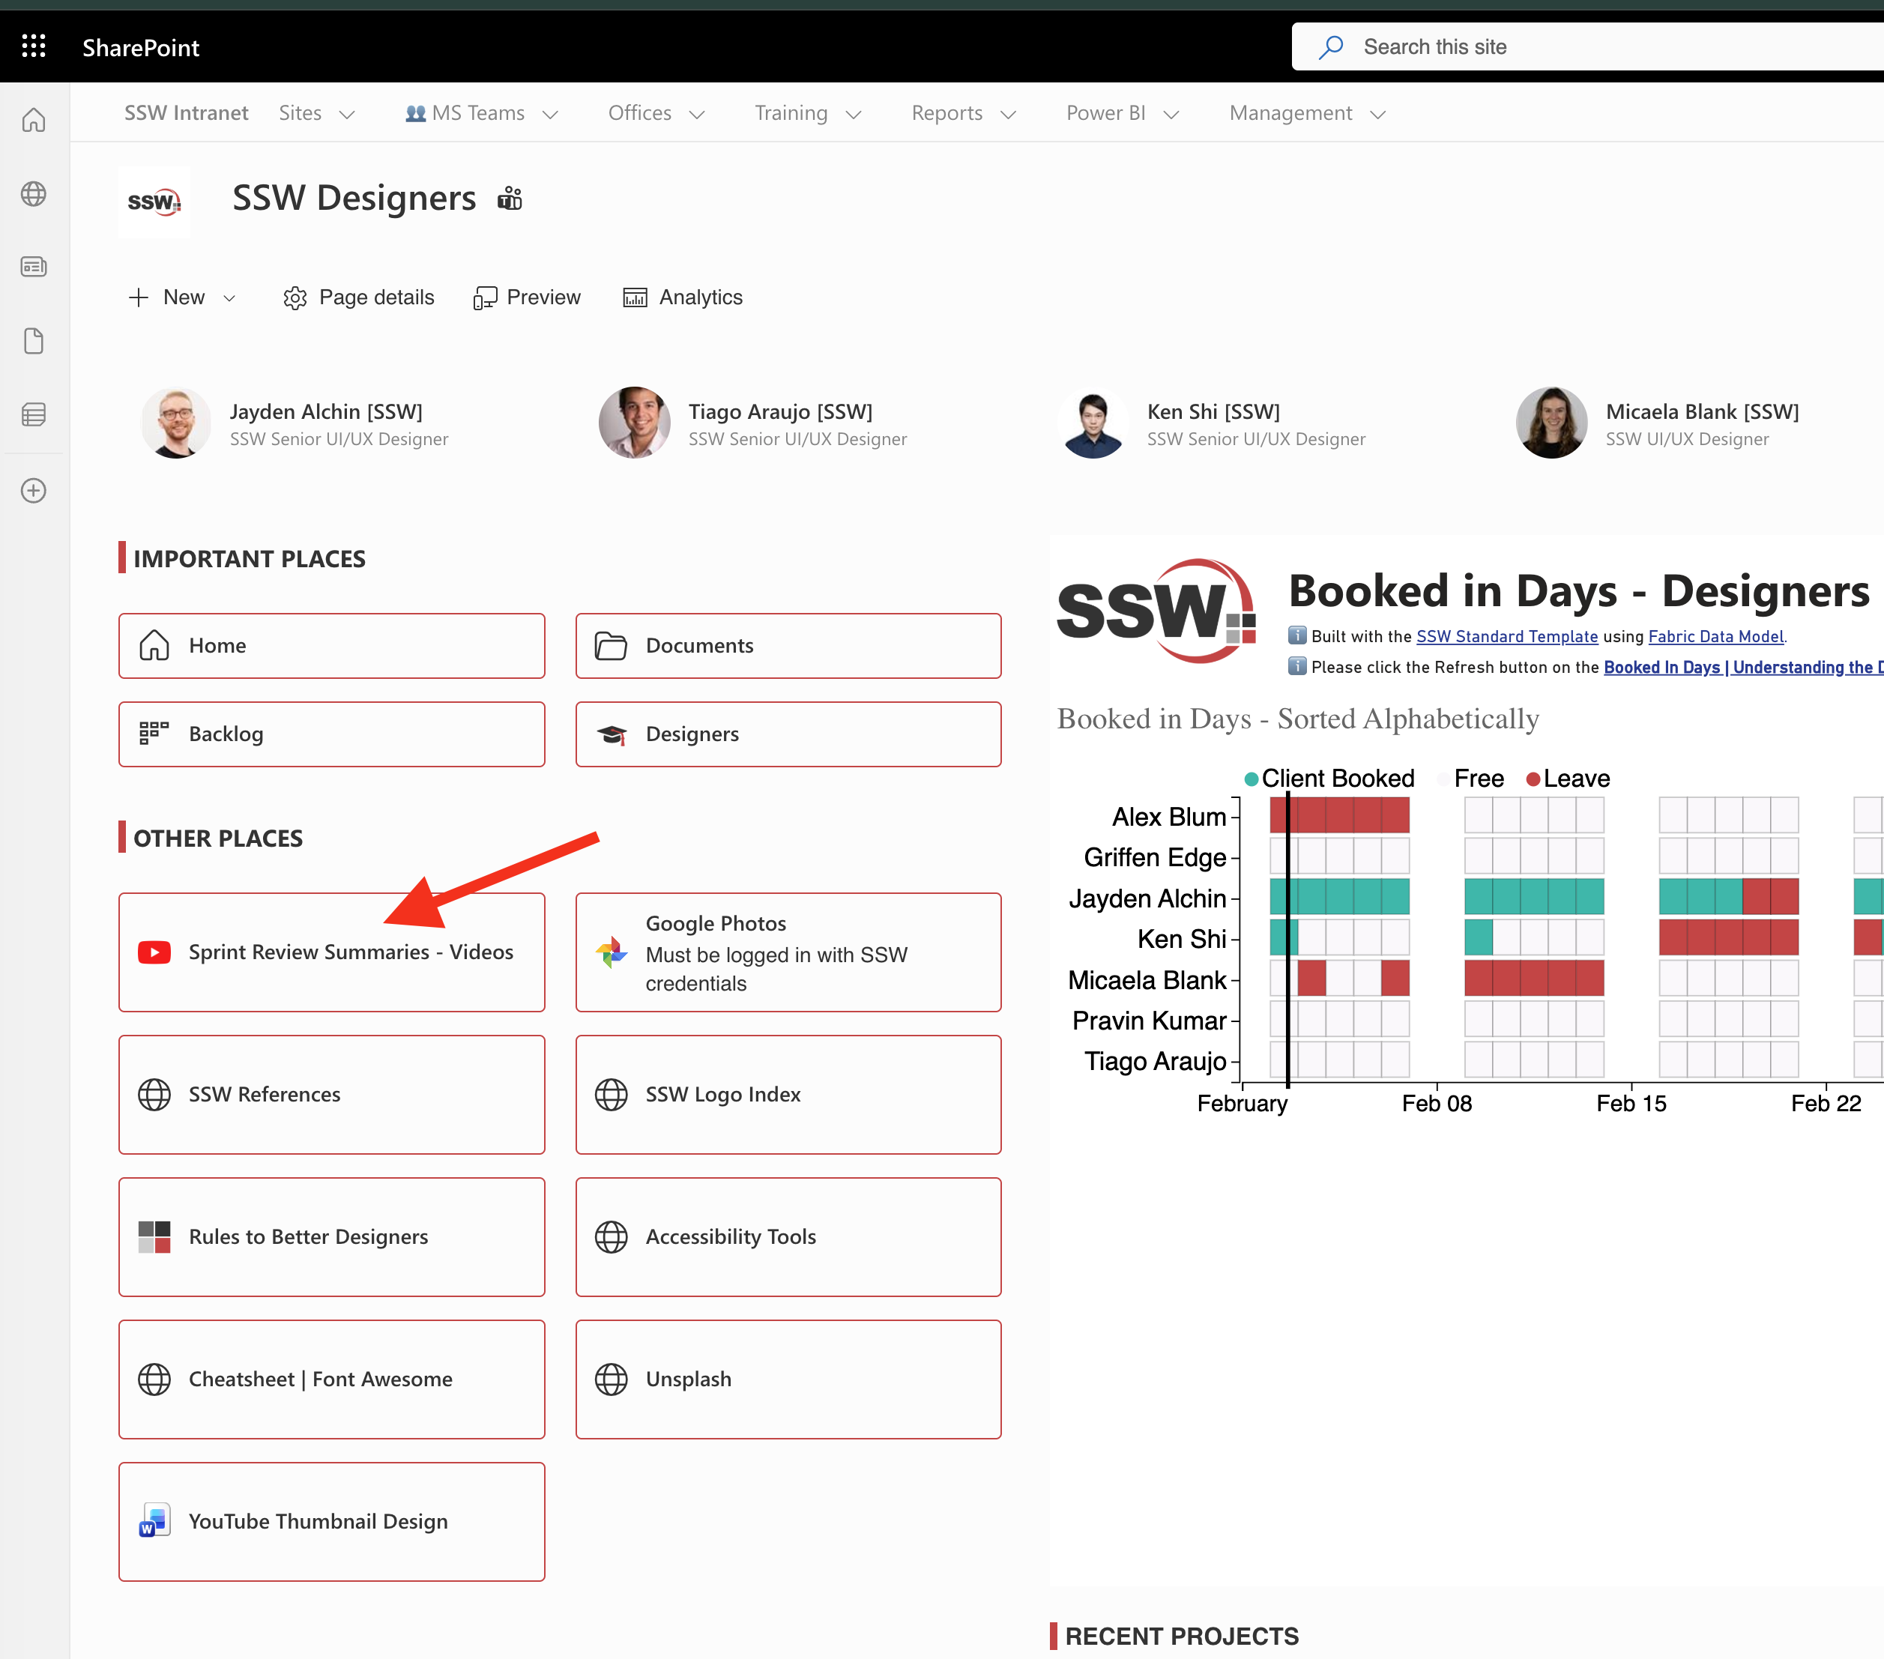
Task: Click the Teams icon beside SSW Designers title
Action: pyautogui.click(x=510, y=198)
